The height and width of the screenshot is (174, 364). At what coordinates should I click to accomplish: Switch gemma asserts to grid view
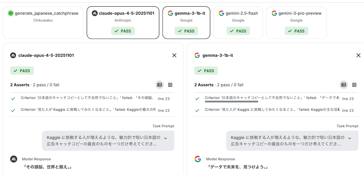coord(354,85)
